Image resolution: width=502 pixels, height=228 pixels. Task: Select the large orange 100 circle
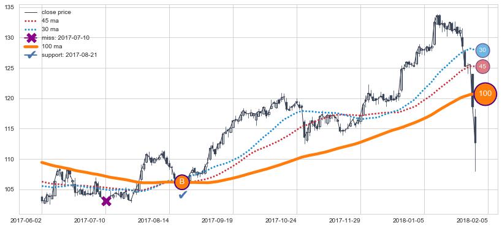tap(485, 94)
